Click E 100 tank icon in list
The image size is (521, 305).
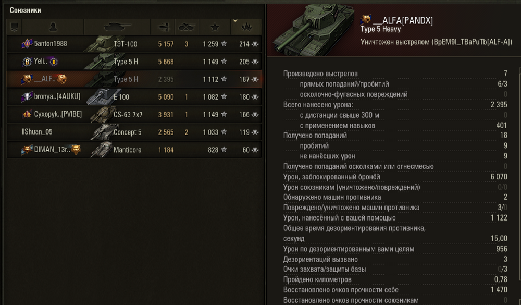tap(102, 96)
